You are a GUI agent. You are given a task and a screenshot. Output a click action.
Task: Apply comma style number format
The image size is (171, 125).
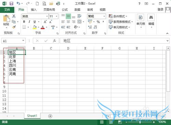click(103, 22)
